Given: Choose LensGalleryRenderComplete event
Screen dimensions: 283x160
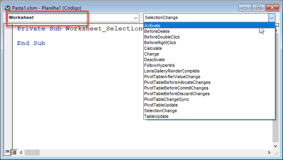Looking at the screenshot, I should pos(209,71).
